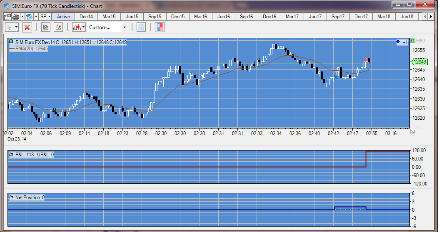This screenshot has height=232, width=439.
Task: Open the Sep17 contract tab
Action: tap(338, 17)
